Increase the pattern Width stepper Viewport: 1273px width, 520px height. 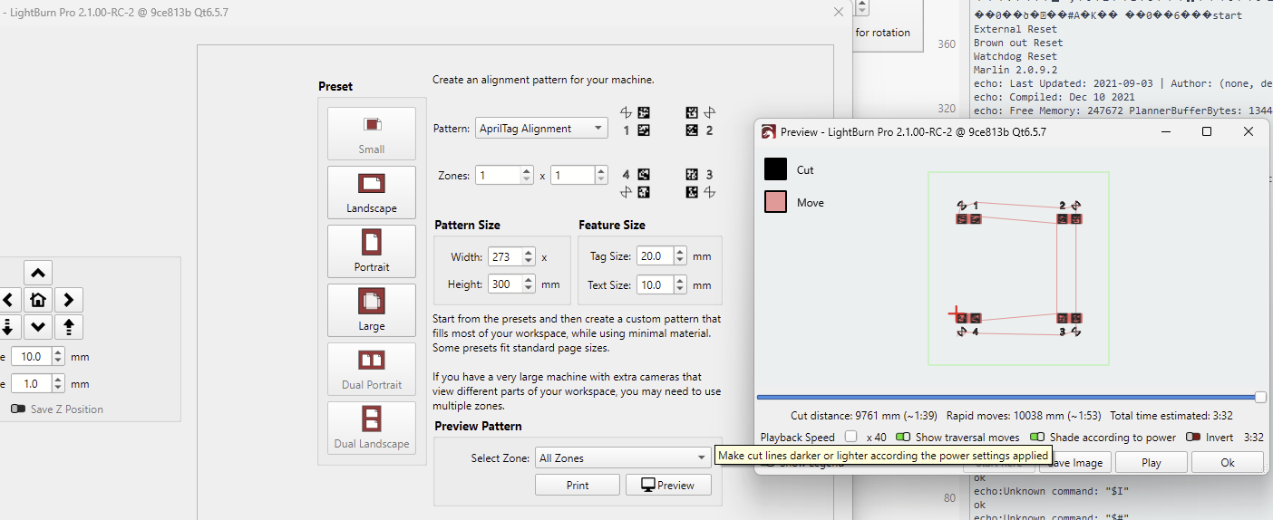tap(529, 253)
